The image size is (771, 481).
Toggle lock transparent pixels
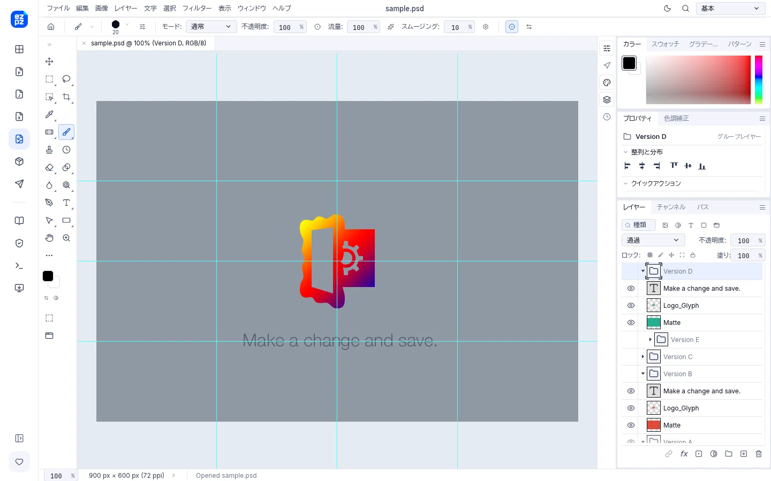(x=650, y=255)
